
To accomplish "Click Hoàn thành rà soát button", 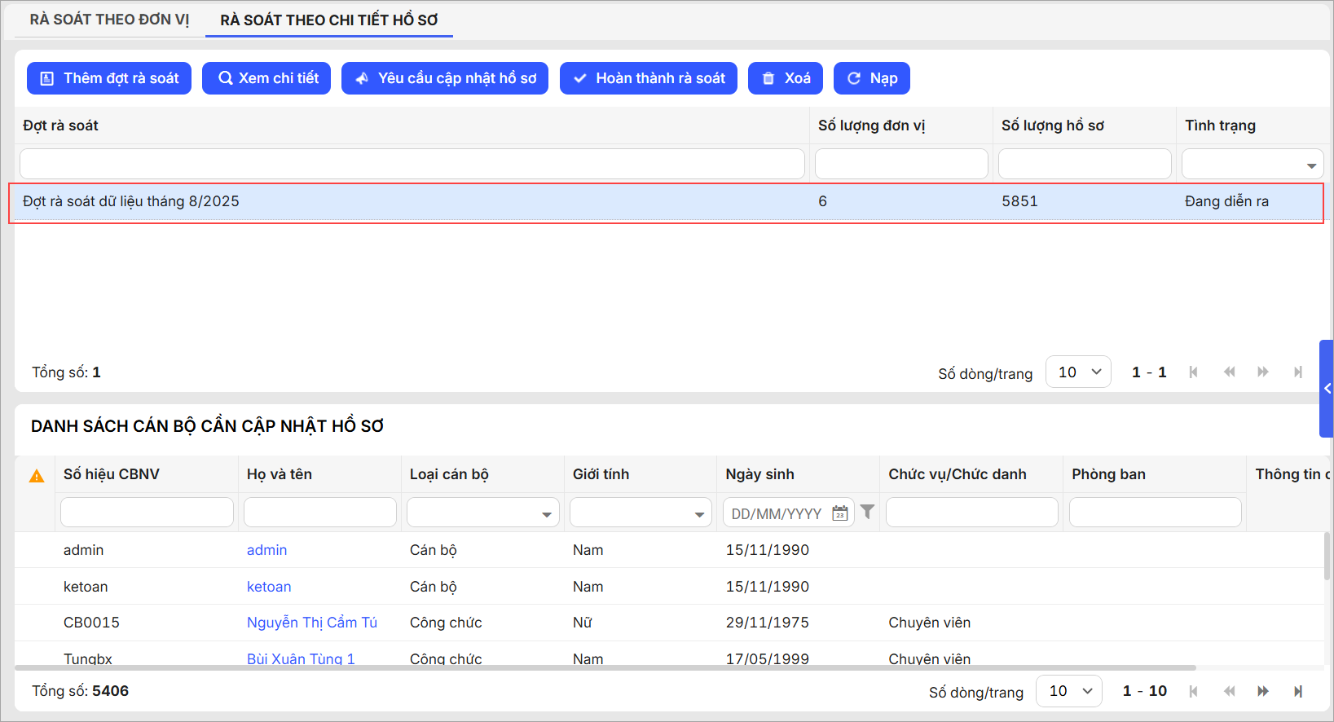I will point(649,78).
